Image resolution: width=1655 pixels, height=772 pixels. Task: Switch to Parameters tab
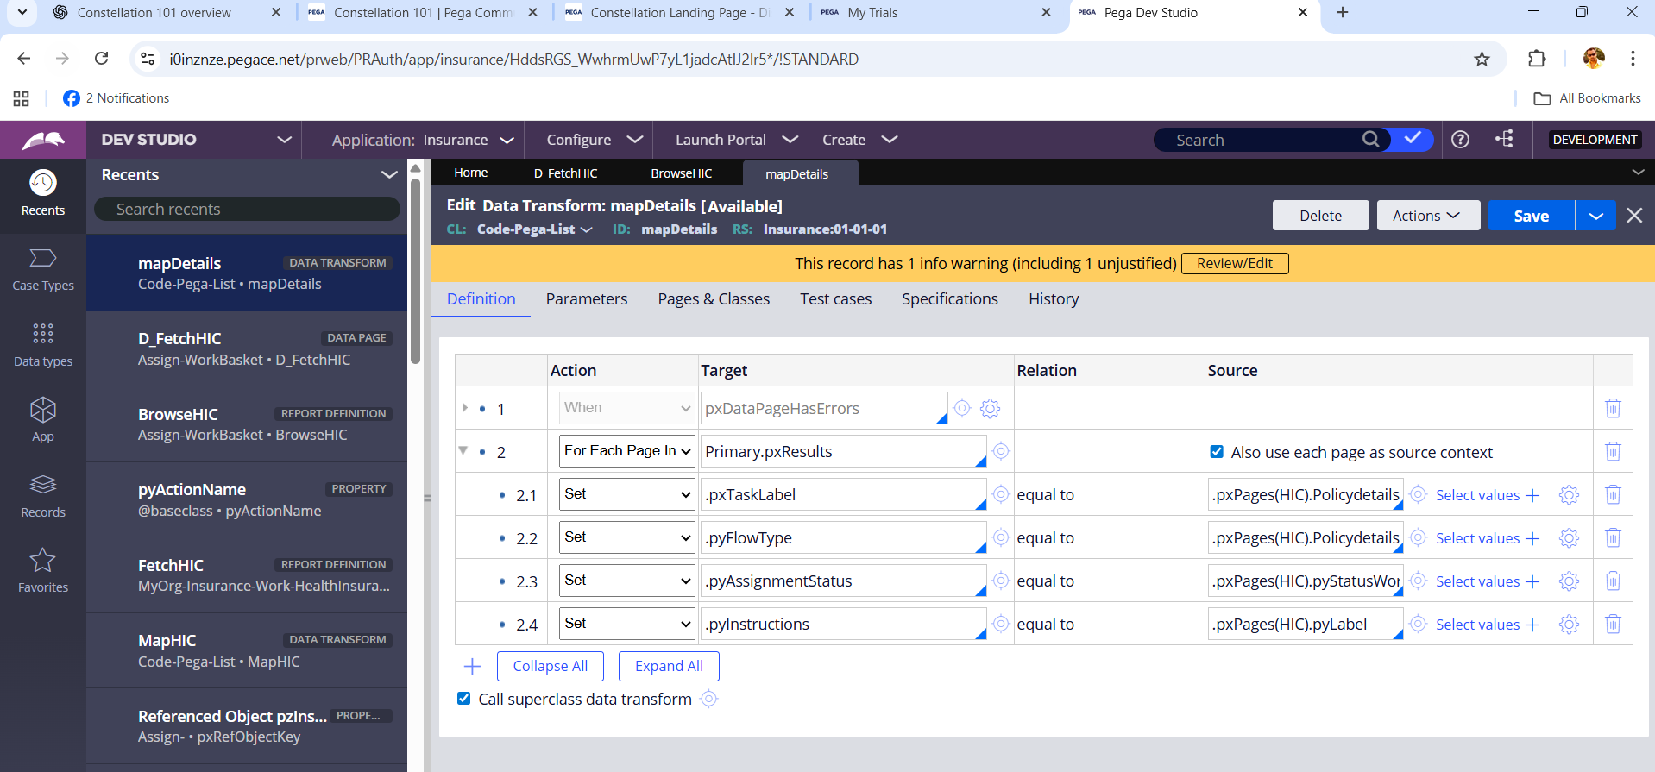tap(587, 298)
